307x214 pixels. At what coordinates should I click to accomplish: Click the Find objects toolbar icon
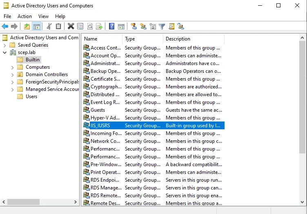pyautogui.click(x=171, y=26)
